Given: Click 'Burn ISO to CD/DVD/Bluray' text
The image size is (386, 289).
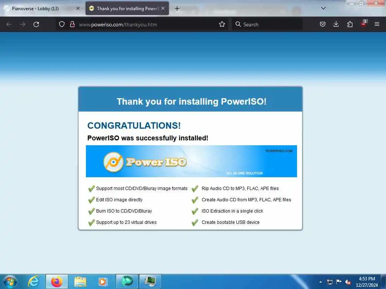Looking at the screenshot, I should (x=124, y=211).
